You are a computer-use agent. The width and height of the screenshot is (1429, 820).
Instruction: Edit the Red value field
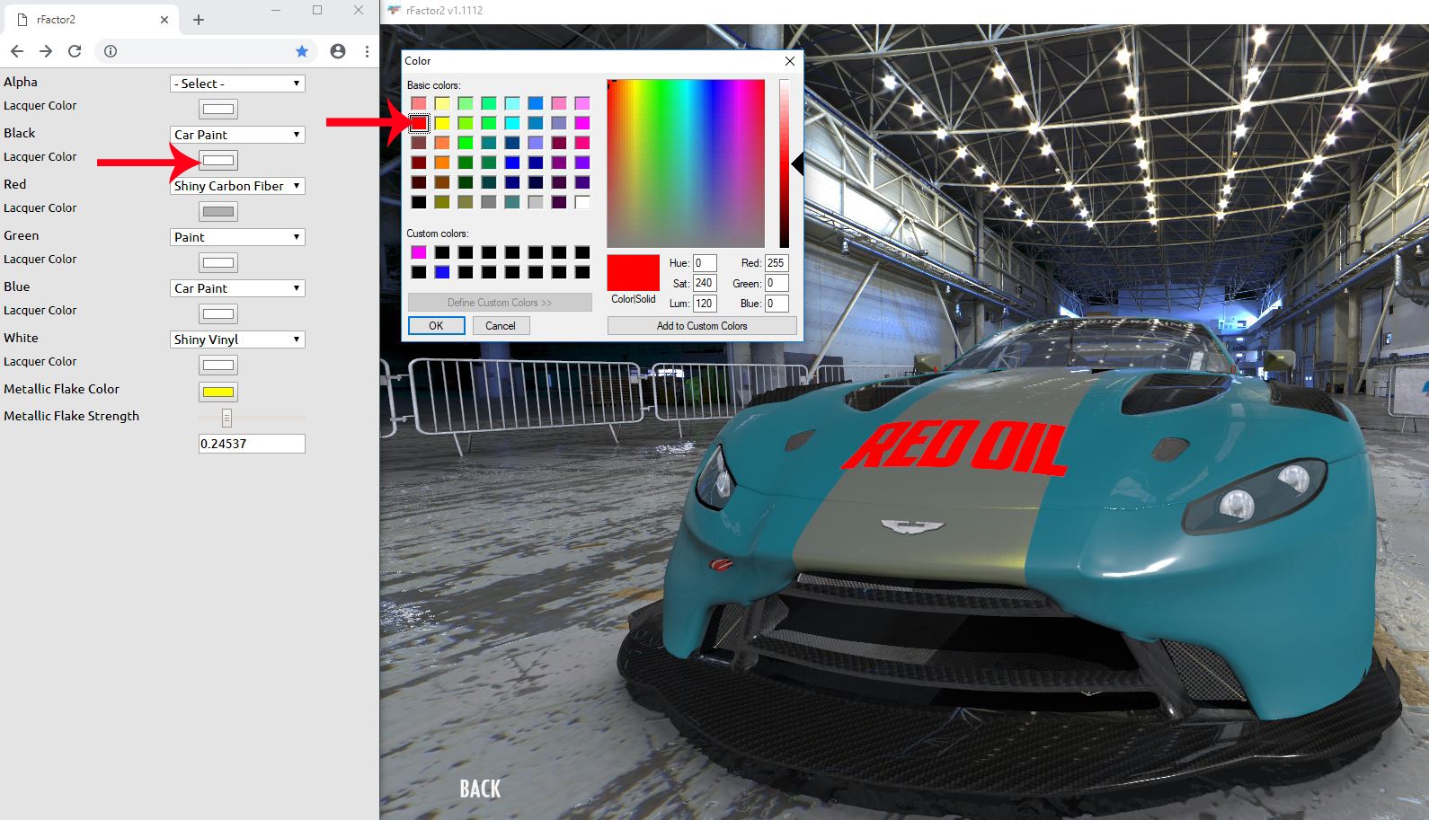point(777,263)
